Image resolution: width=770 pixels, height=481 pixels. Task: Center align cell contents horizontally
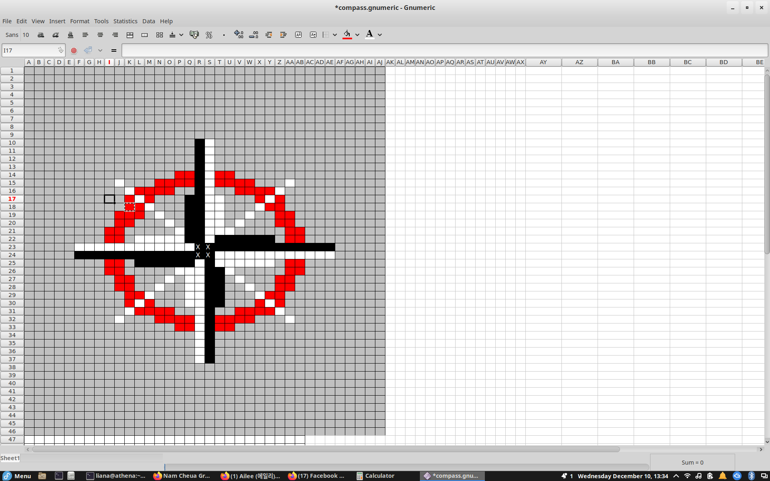tap(100, 35)
